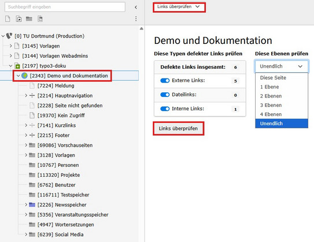Click the page icon of [3145] Vorlagen

(17, 46)
